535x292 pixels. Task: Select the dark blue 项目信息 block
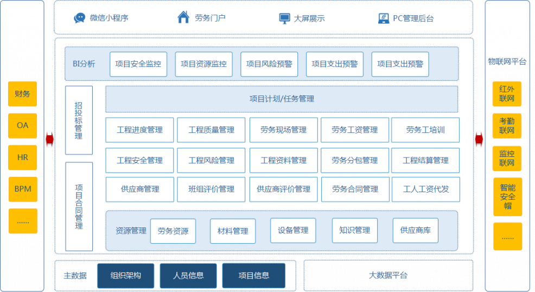(x=254, y=276)
